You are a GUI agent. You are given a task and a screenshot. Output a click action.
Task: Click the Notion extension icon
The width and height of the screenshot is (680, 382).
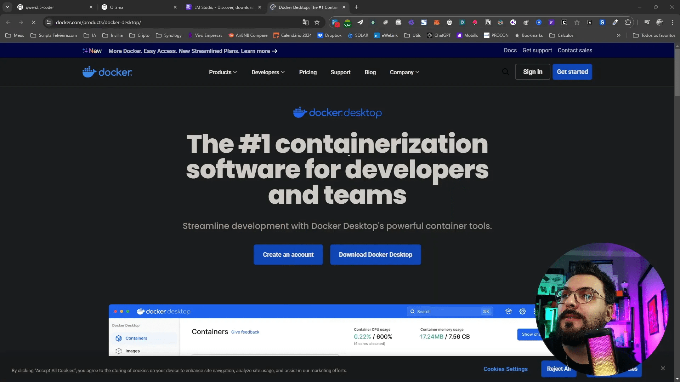coord(488,22)
